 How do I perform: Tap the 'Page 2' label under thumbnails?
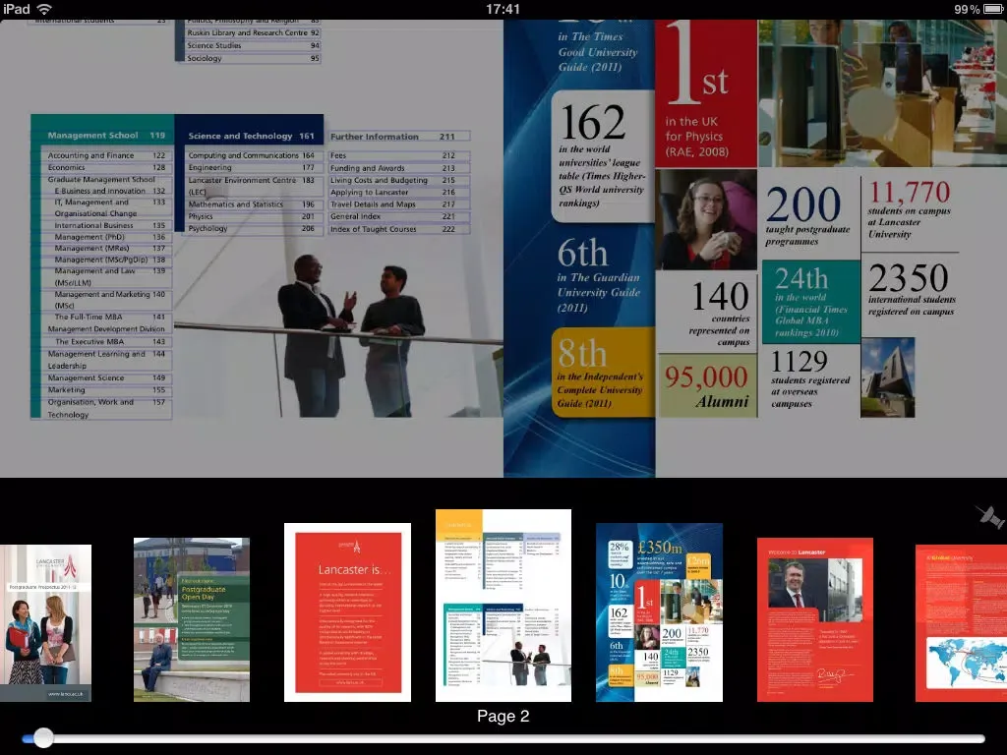point(503,717)
